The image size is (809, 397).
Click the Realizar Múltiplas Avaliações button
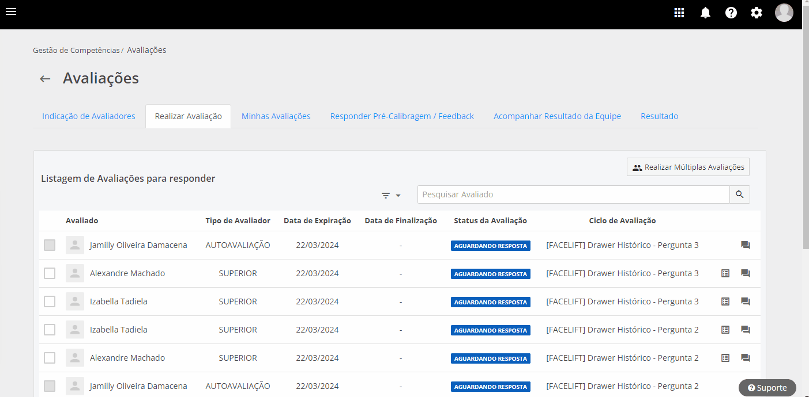tap(688, 167)
